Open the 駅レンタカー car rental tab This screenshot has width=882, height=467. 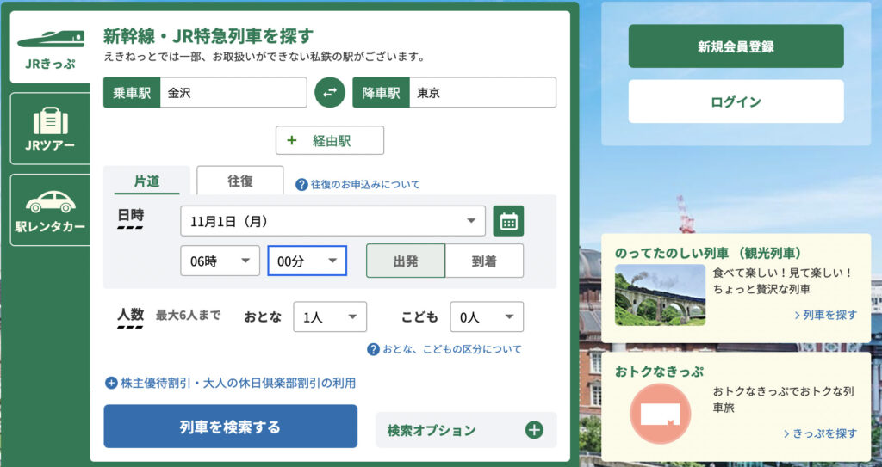tap(50, 210)
